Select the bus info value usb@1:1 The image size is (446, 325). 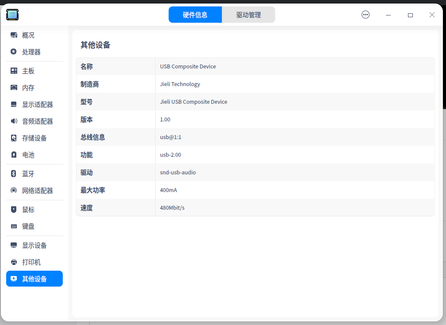(170, 137)
